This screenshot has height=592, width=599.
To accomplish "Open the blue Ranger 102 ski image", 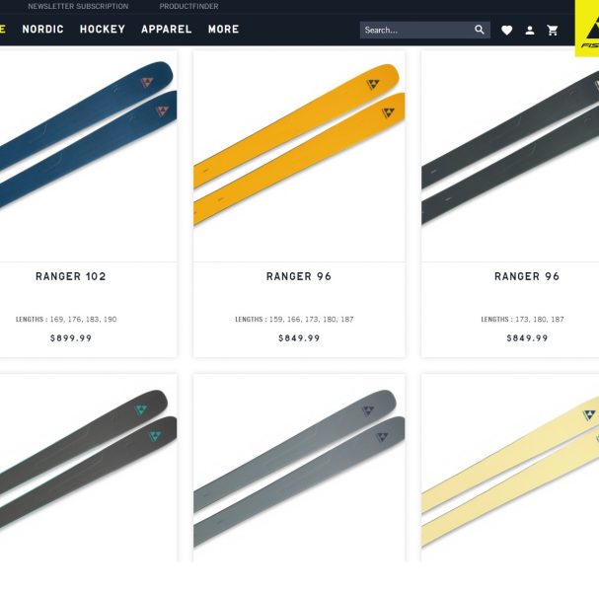I will [88, 156].
